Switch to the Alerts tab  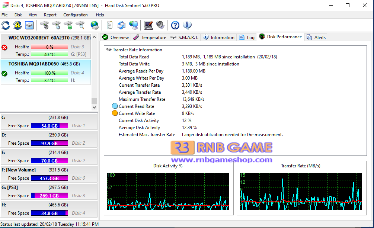[x=316, y=38]
